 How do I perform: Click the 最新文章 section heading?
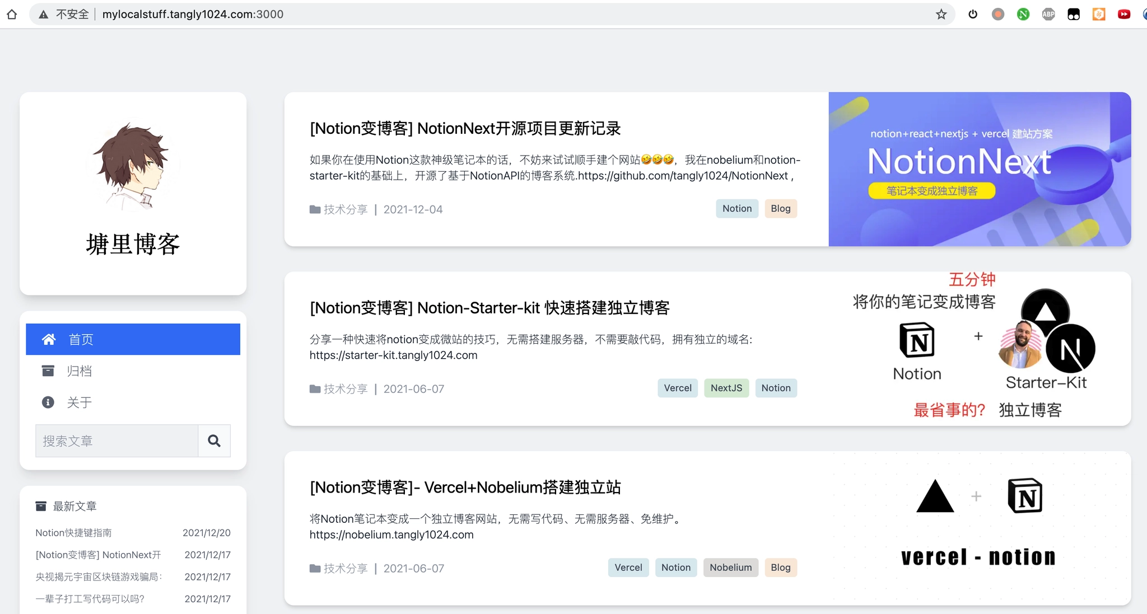point(74,506)
